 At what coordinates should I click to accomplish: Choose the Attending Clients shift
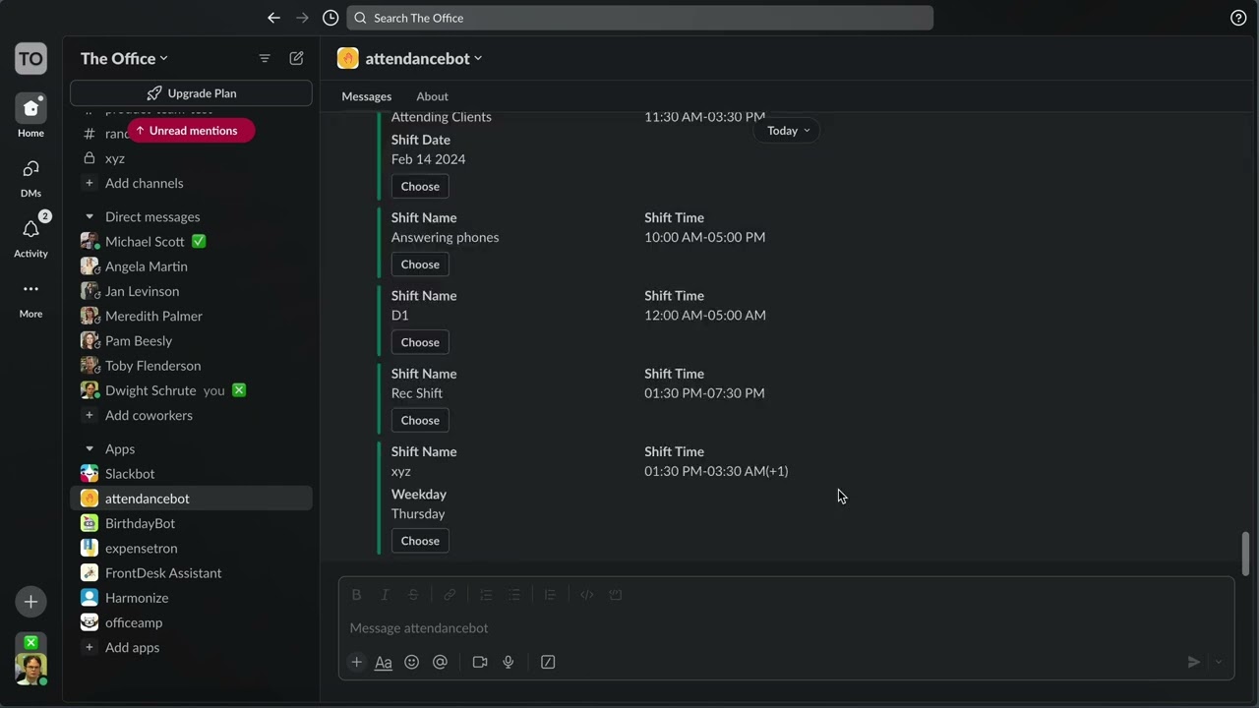(x=420, y=186)
